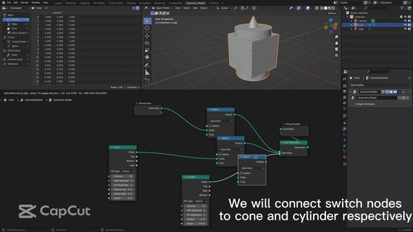Switch to the Layout workspace tab

(58, 3)
